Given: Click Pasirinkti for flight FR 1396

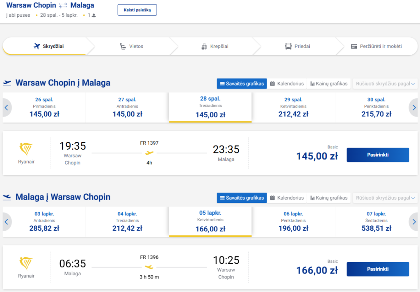Looking at the screenshot, I should click(378, 269).
